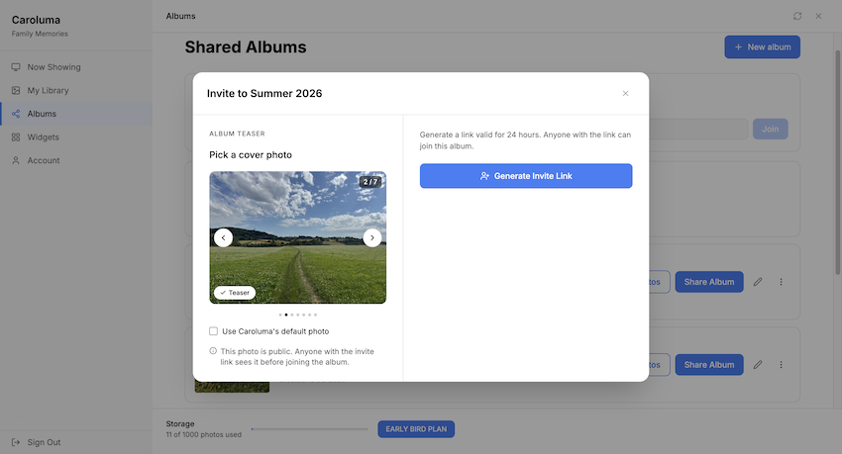Click the add-person icon in Generate button

coord(484,176)
